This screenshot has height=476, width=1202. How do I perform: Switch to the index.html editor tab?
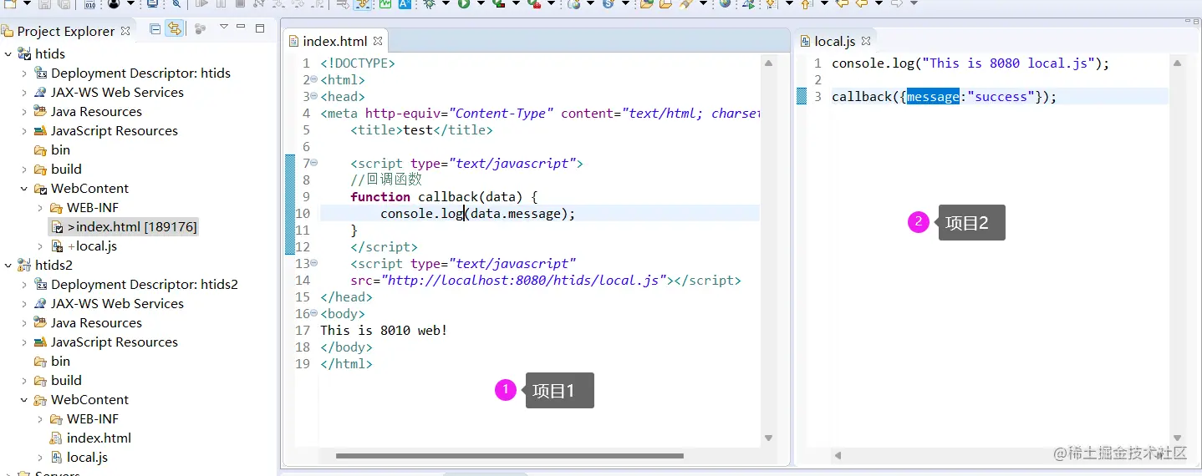point(334,41)
